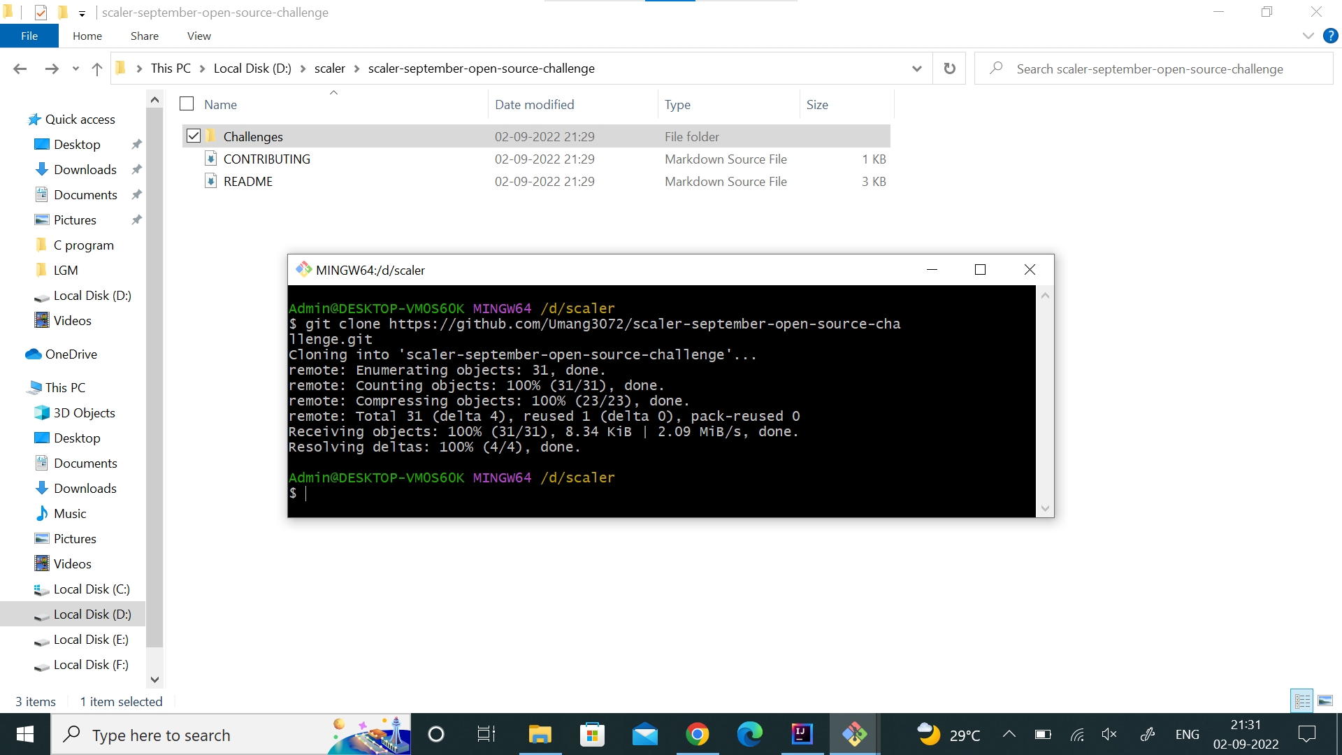Open the Share ribbon tab

144,36
